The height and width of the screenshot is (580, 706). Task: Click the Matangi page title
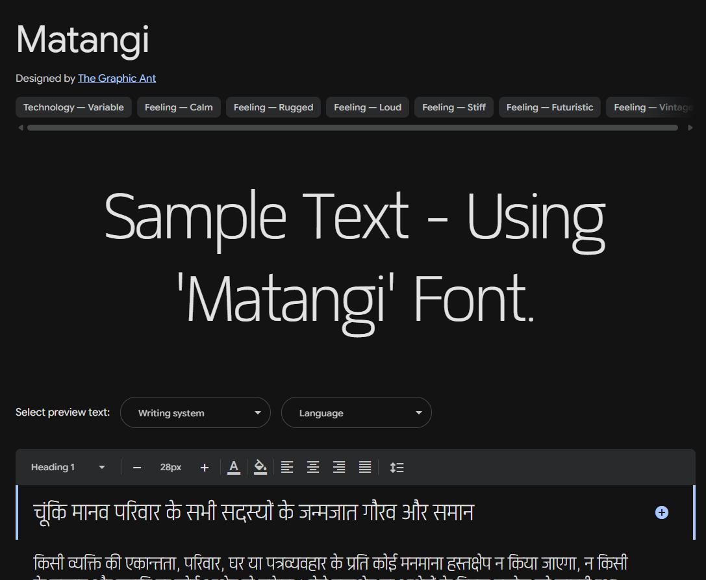click(x=82, y=40)
